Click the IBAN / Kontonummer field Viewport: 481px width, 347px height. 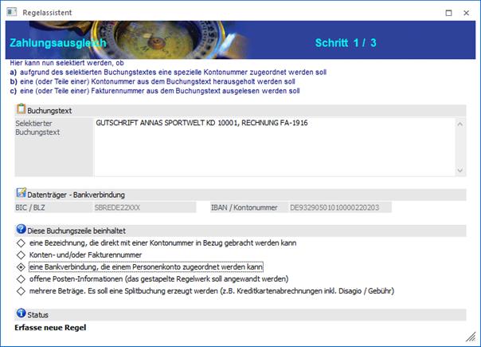click(x=374, y=207)
